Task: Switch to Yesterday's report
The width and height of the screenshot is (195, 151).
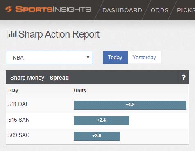Action: click(x=144, y=58)
